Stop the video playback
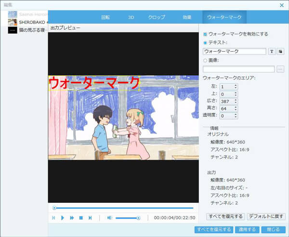 81,218
